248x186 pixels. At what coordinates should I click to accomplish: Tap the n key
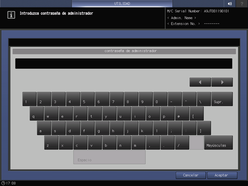click(124, 142)
